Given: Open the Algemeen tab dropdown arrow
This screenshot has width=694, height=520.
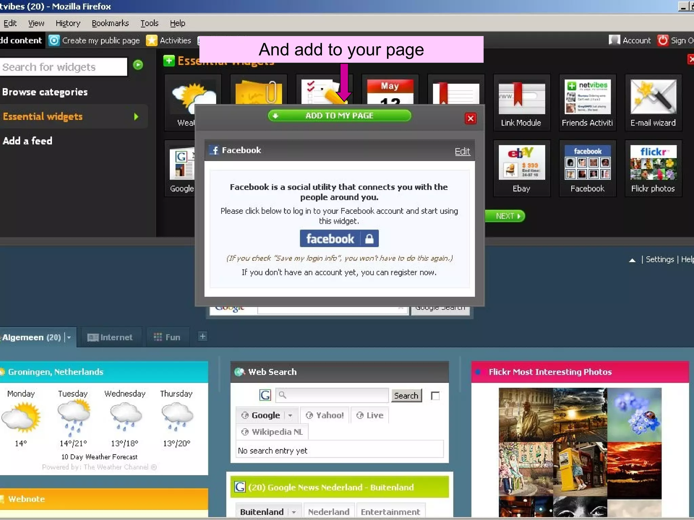Looking at the screenshot, I should (69, 338).
